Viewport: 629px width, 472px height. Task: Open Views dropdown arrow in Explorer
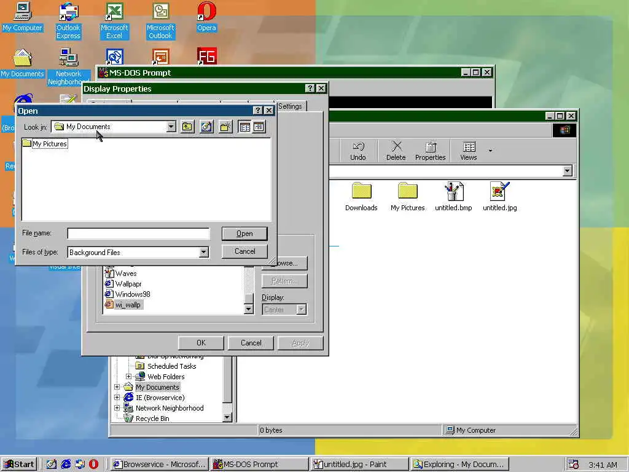pos(490,151)
